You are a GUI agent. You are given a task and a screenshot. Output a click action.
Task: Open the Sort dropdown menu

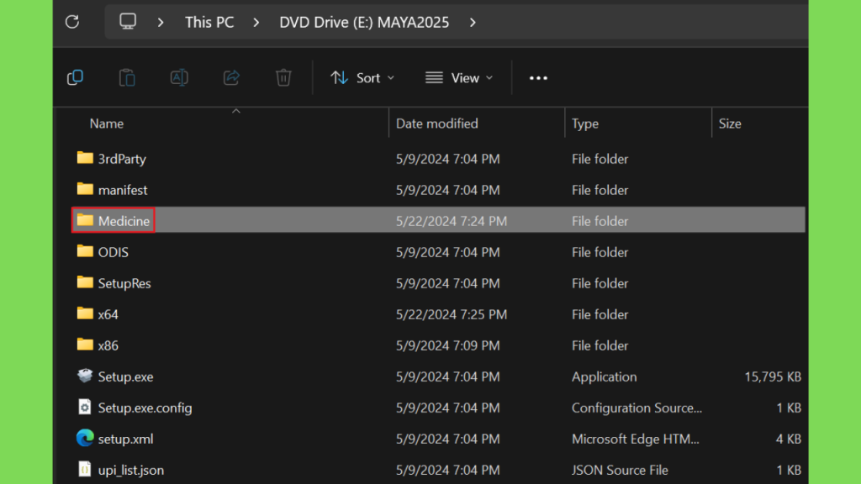tap(362, 78)
